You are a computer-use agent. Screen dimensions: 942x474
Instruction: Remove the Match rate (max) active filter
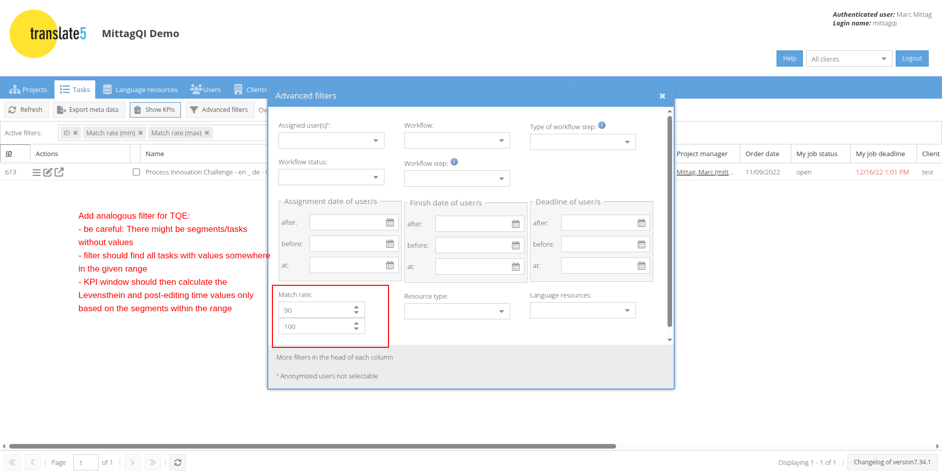tap(207, 133)
